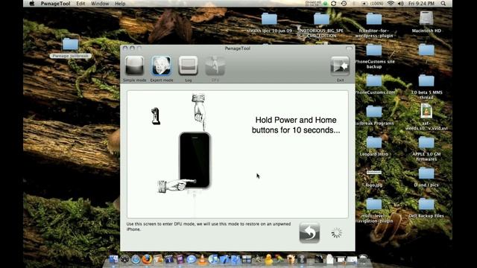
Task: Click the greyed DFU toolbar icon
Action: 215,66
